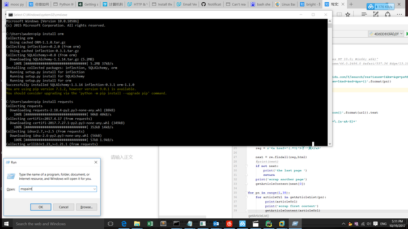The width and height of the screenshot is (408, 229).
Task: Click the webpage text area placeholder 请输入正文
Action: (x=122, y=157)
